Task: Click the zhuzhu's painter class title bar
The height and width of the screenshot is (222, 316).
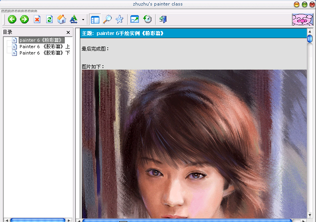Action: [x=158, y=4]
